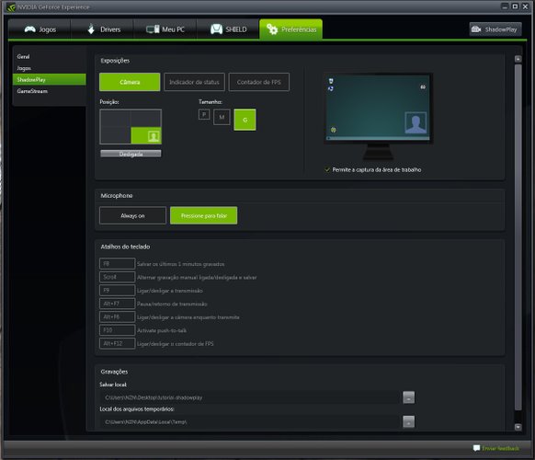
Task: Click the Alt+F6 shortcut field
Action: [x=117, y=316]
